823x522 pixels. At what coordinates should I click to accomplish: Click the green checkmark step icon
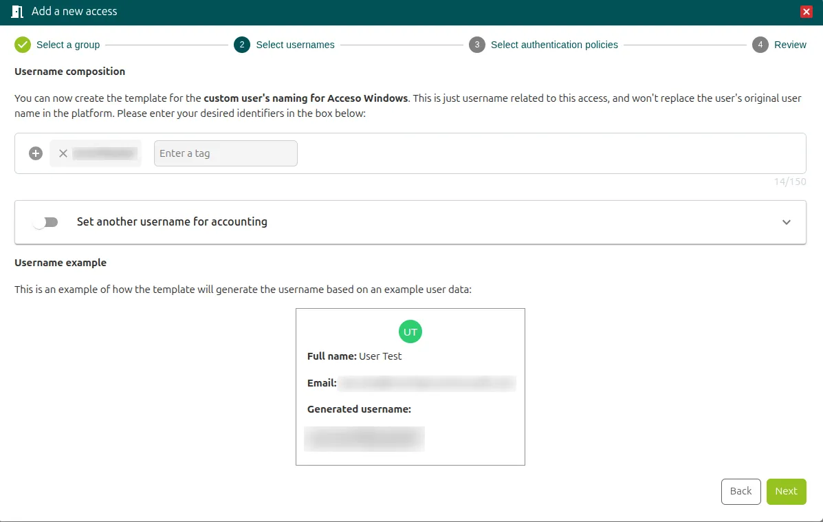23,45
